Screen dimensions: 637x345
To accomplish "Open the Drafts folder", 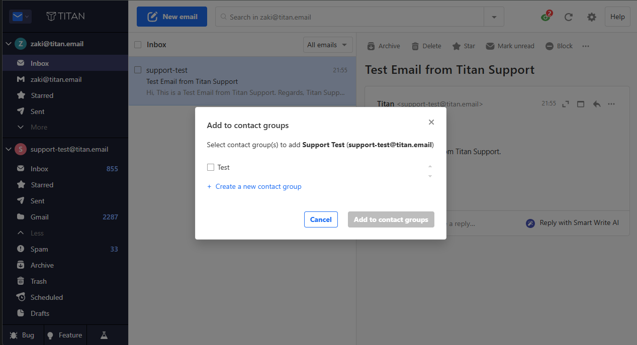I will pos(65,313).
